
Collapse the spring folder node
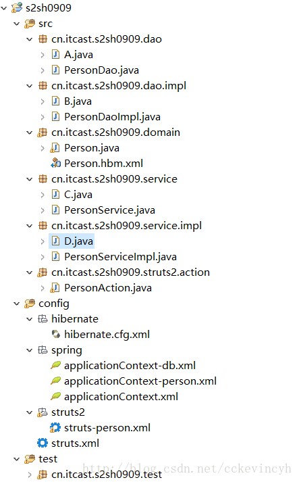point(30,350)
